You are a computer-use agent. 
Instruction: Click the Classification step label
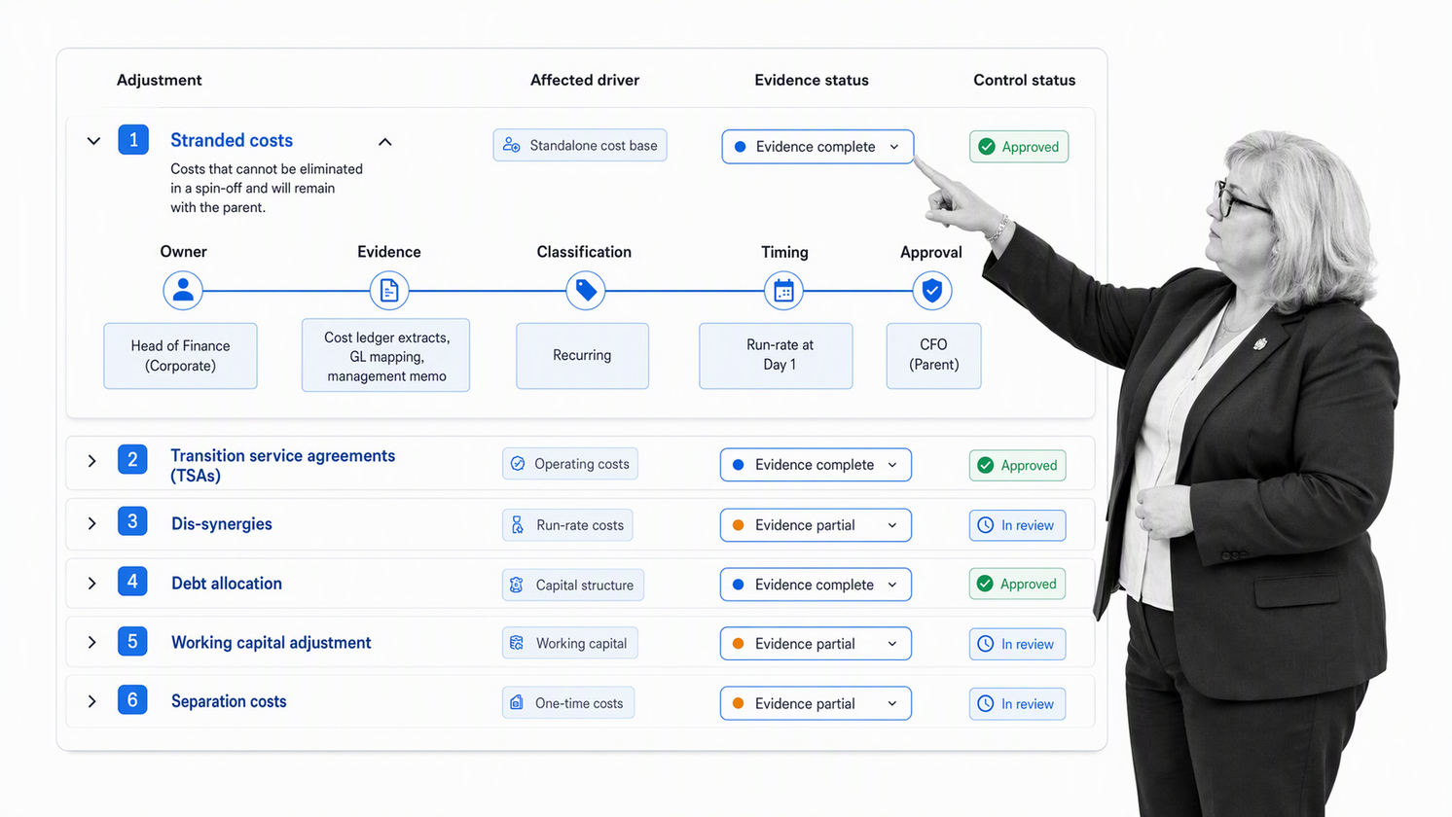(584, 252)
